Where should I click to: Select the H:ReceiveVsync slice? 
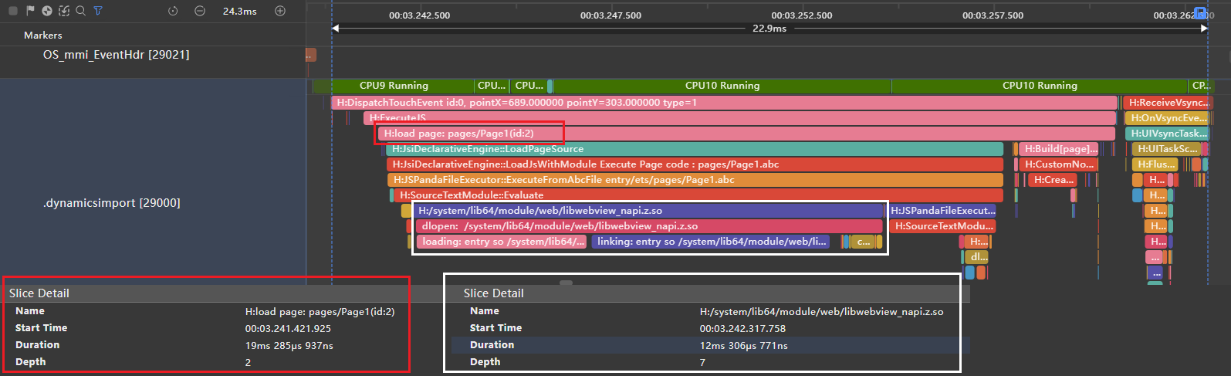click(1168, 103)
